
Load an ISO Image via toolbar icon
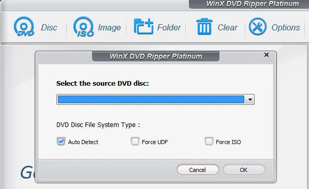pos(83,27)
